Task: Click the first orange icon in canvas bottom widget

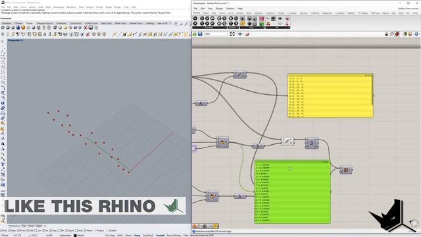Action: pyautogui.click(x=195, y=226)
